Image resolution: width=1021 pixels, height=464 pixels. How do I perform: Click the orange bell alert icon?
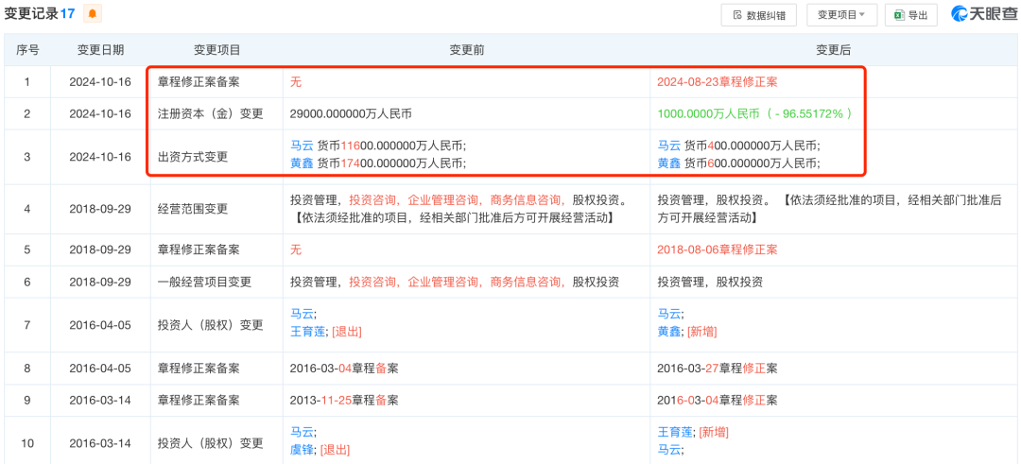pyautogui.click(x=92, y=13)
